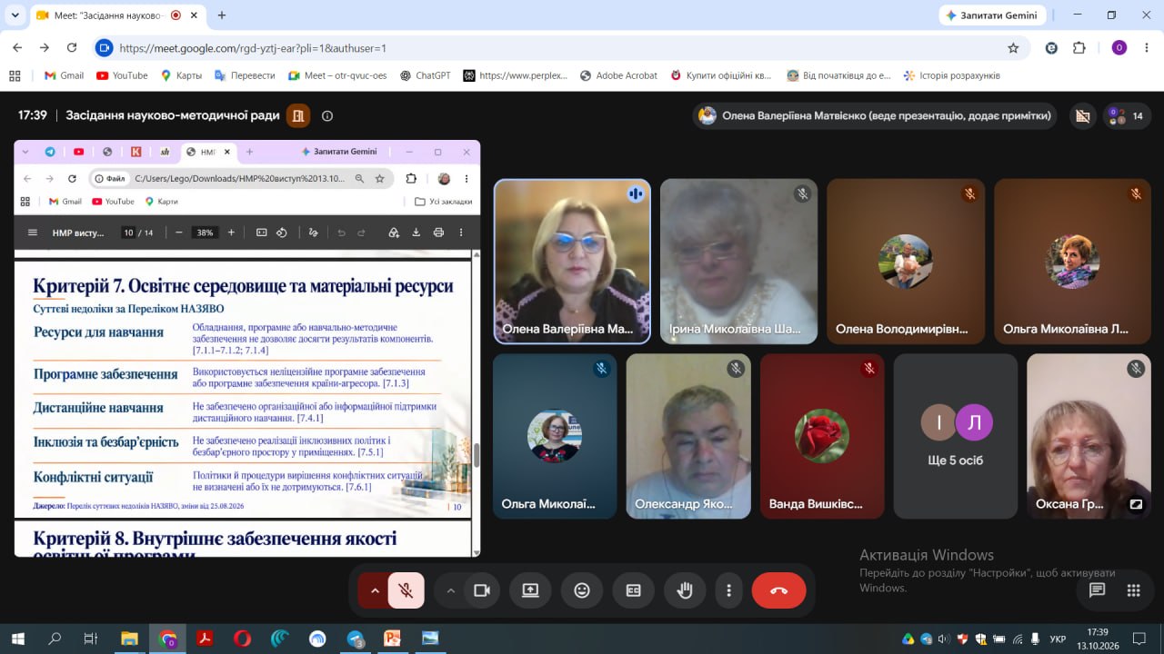The height and width of the screenshot is (654, 1164).
Task: Click the УКР language indicator
Action: (1058, 639)
